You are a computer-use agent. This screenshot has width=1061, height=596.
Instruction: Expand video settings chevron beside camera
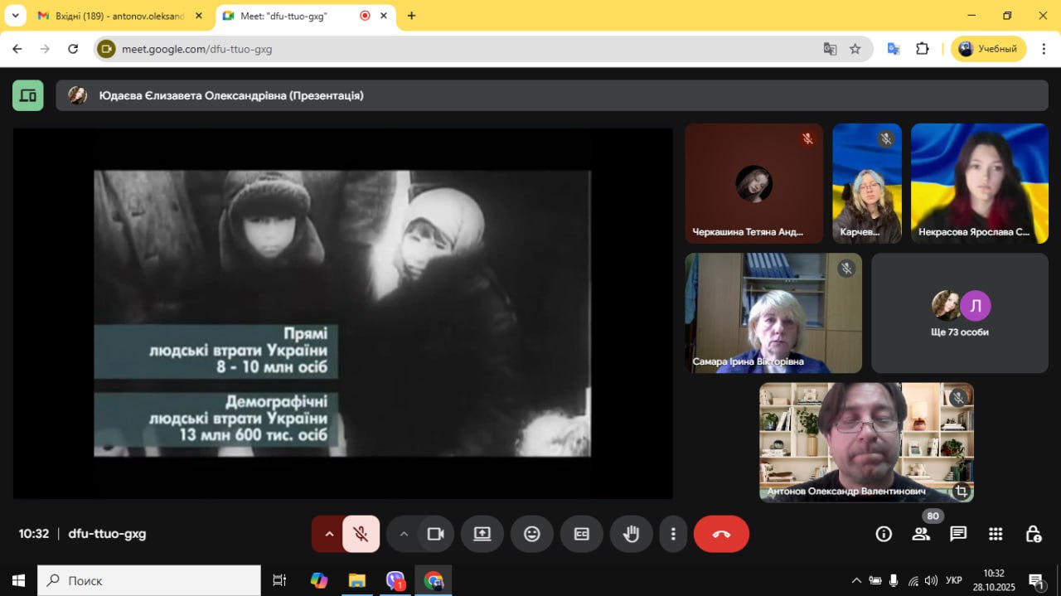point(404,534)
